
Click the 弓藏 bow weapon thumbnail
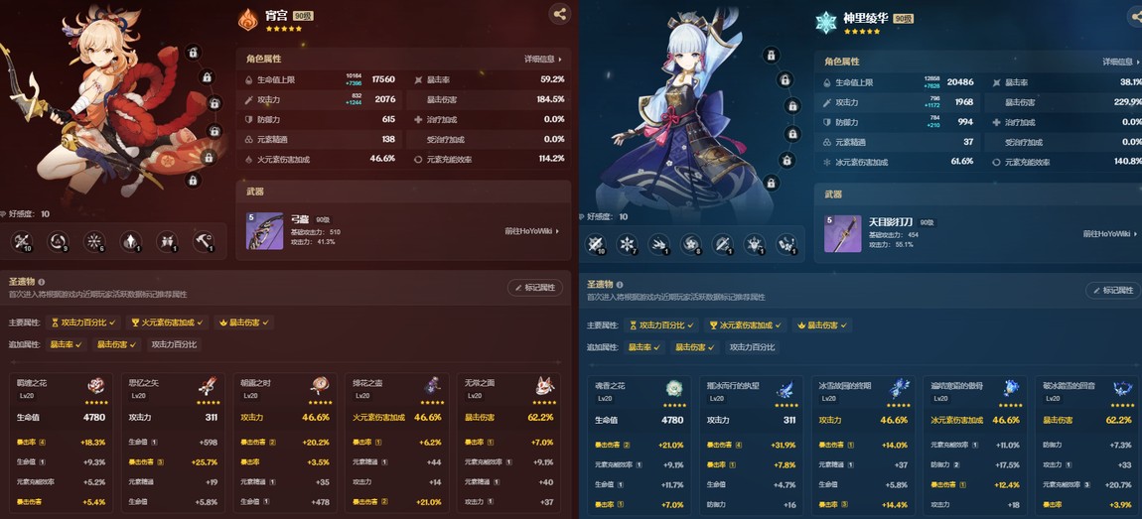point(265,231)
